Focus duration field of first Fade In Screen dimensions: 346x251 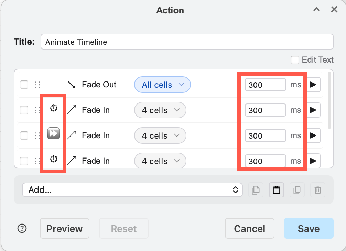tap(266, 110)
